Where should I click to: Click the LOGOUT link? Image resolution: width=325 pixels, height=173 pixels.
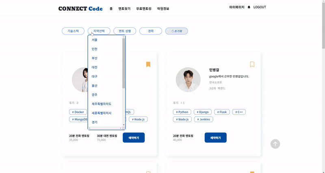260,7
